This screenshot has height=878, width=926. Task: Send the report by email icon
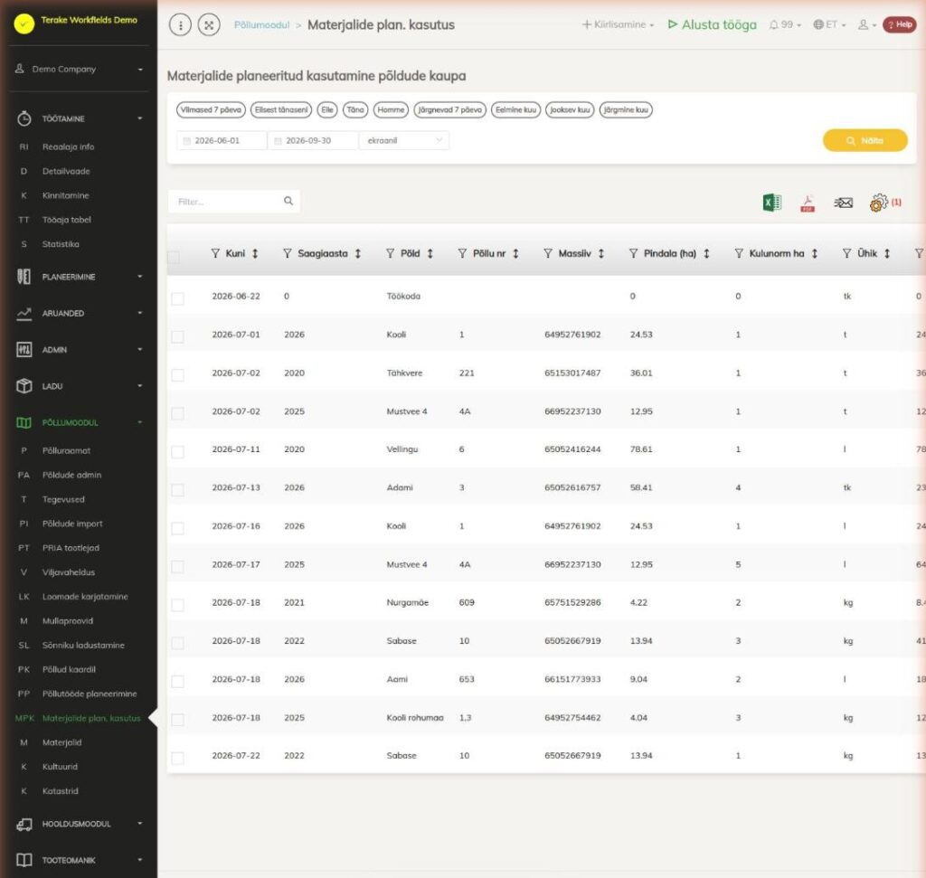tap(843, 203)
